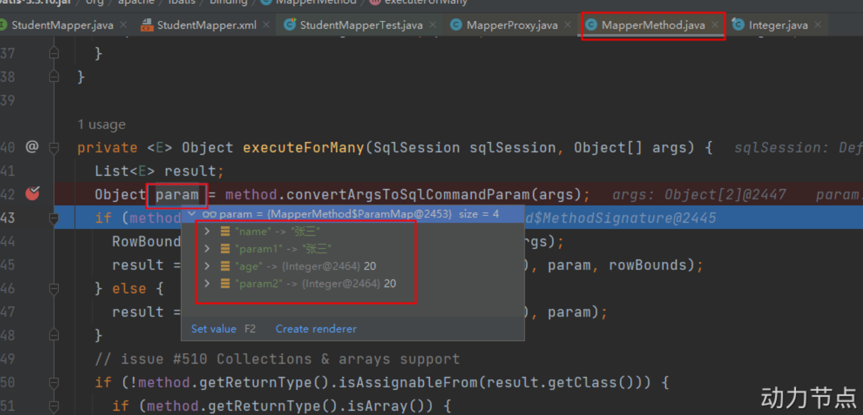Viewport: 863px width, 415px height.
Task: Click "List<E> result;" on line 41
Action: (159, 171)
